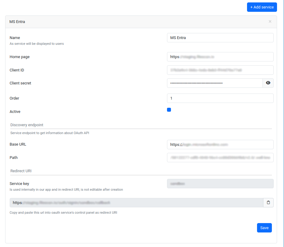
Task: Save the MS Entra service settings
Action: [x=264, y=228]
